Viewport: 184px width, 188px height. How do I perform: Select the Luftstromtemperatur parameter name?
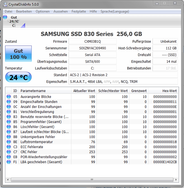click(x=37, y=142)
